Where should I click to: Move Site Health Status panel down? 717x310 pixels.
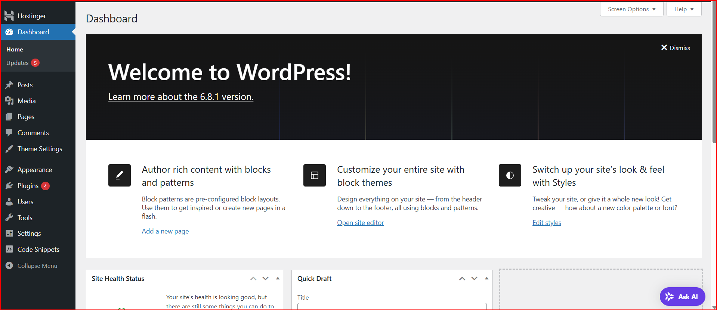(266, 279)
